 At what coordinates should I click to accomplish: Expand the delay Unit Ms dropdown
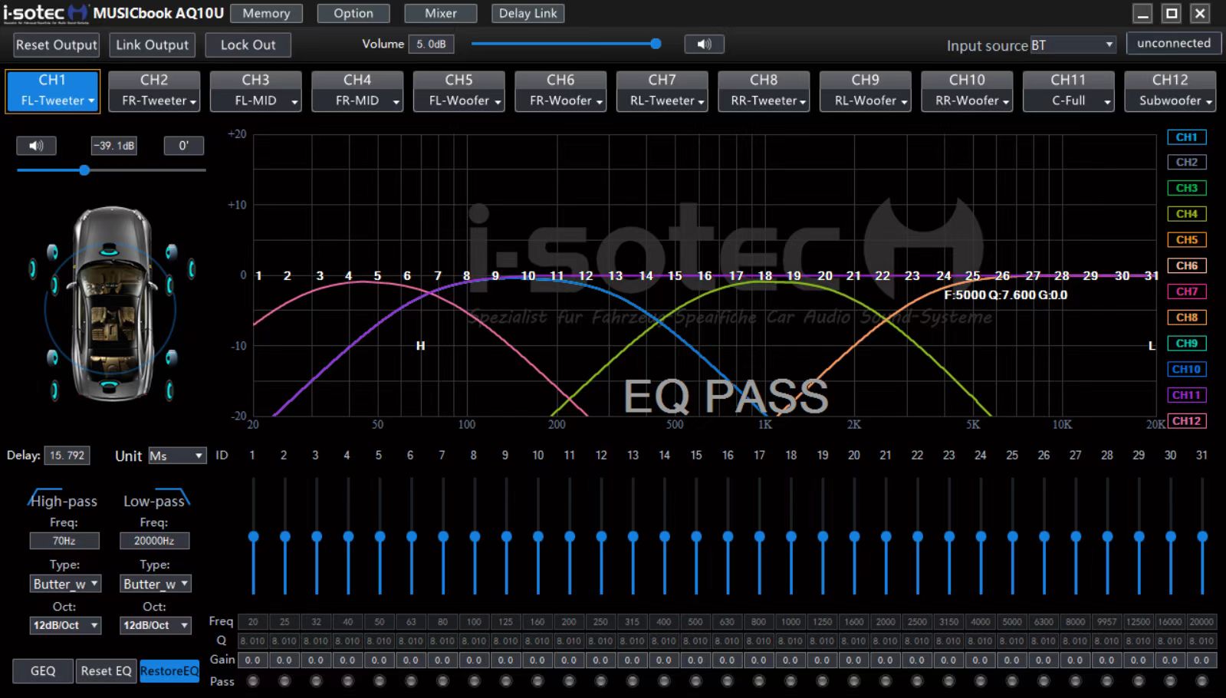177,456
